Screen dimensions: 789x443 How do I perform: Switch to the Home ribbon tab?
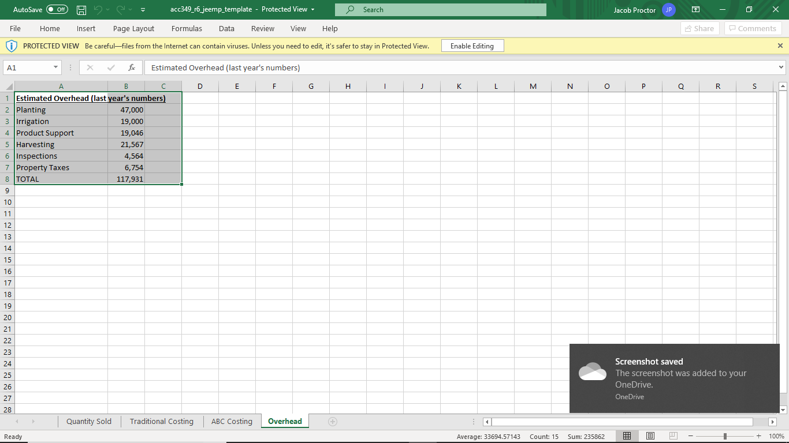50,28
